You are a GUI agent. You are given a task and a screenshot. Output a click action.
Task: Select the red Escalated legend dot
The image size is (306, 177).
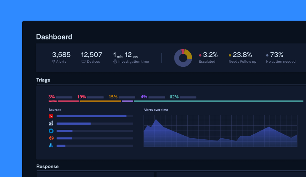tap(200, 55)
